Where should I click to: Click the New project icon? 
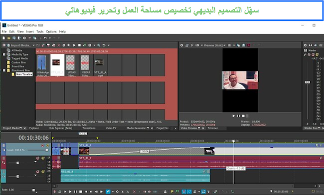[3, 38]
